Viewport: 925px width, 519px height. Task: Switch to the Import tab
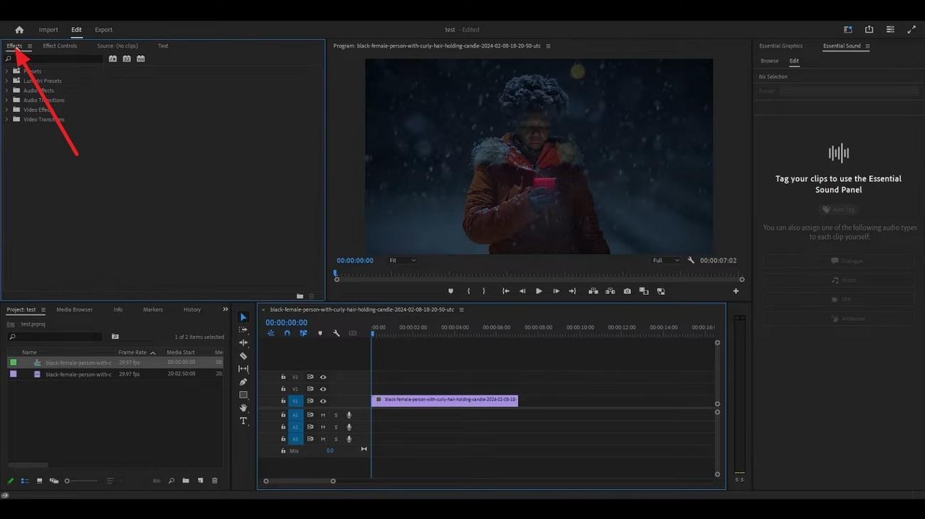(x=48, y=30)
